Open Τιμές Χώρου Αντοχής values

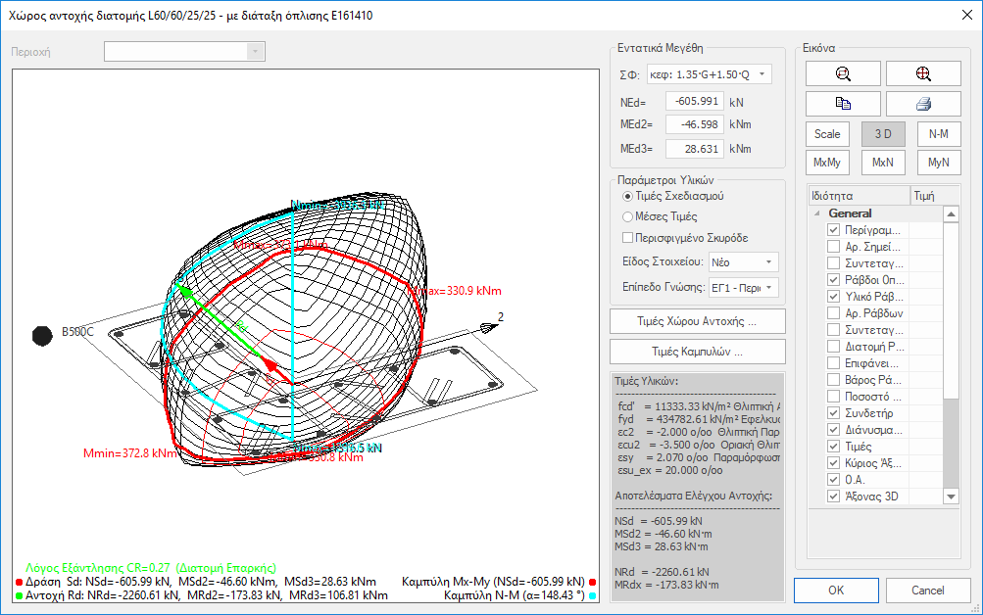pyautogui.click(x=697, y=321)
